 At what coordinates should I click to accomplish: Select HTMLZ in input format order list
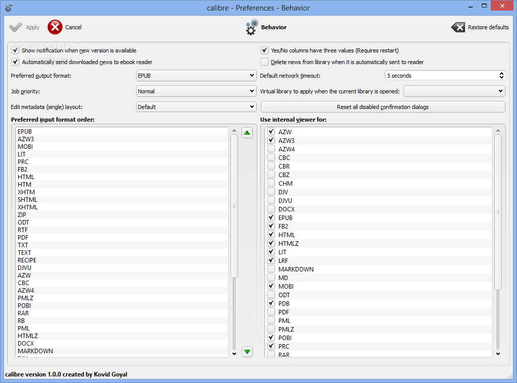click(x=122, y=336)
